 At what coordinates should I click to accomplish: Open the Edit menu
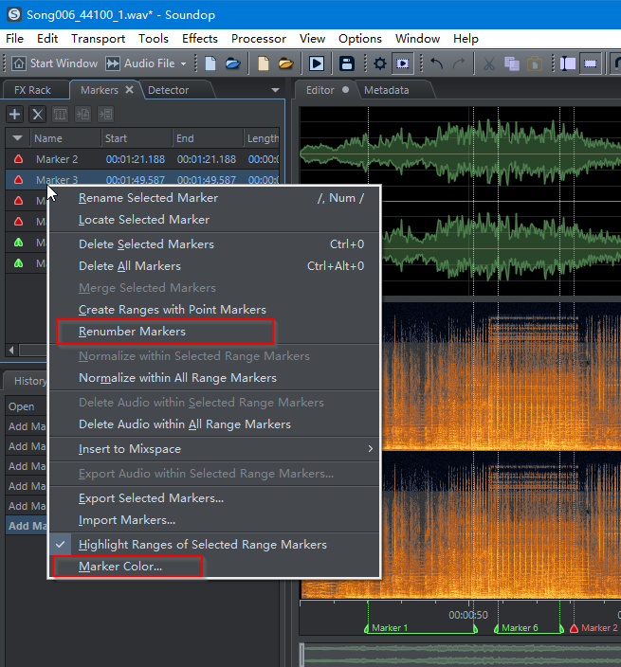47,39
